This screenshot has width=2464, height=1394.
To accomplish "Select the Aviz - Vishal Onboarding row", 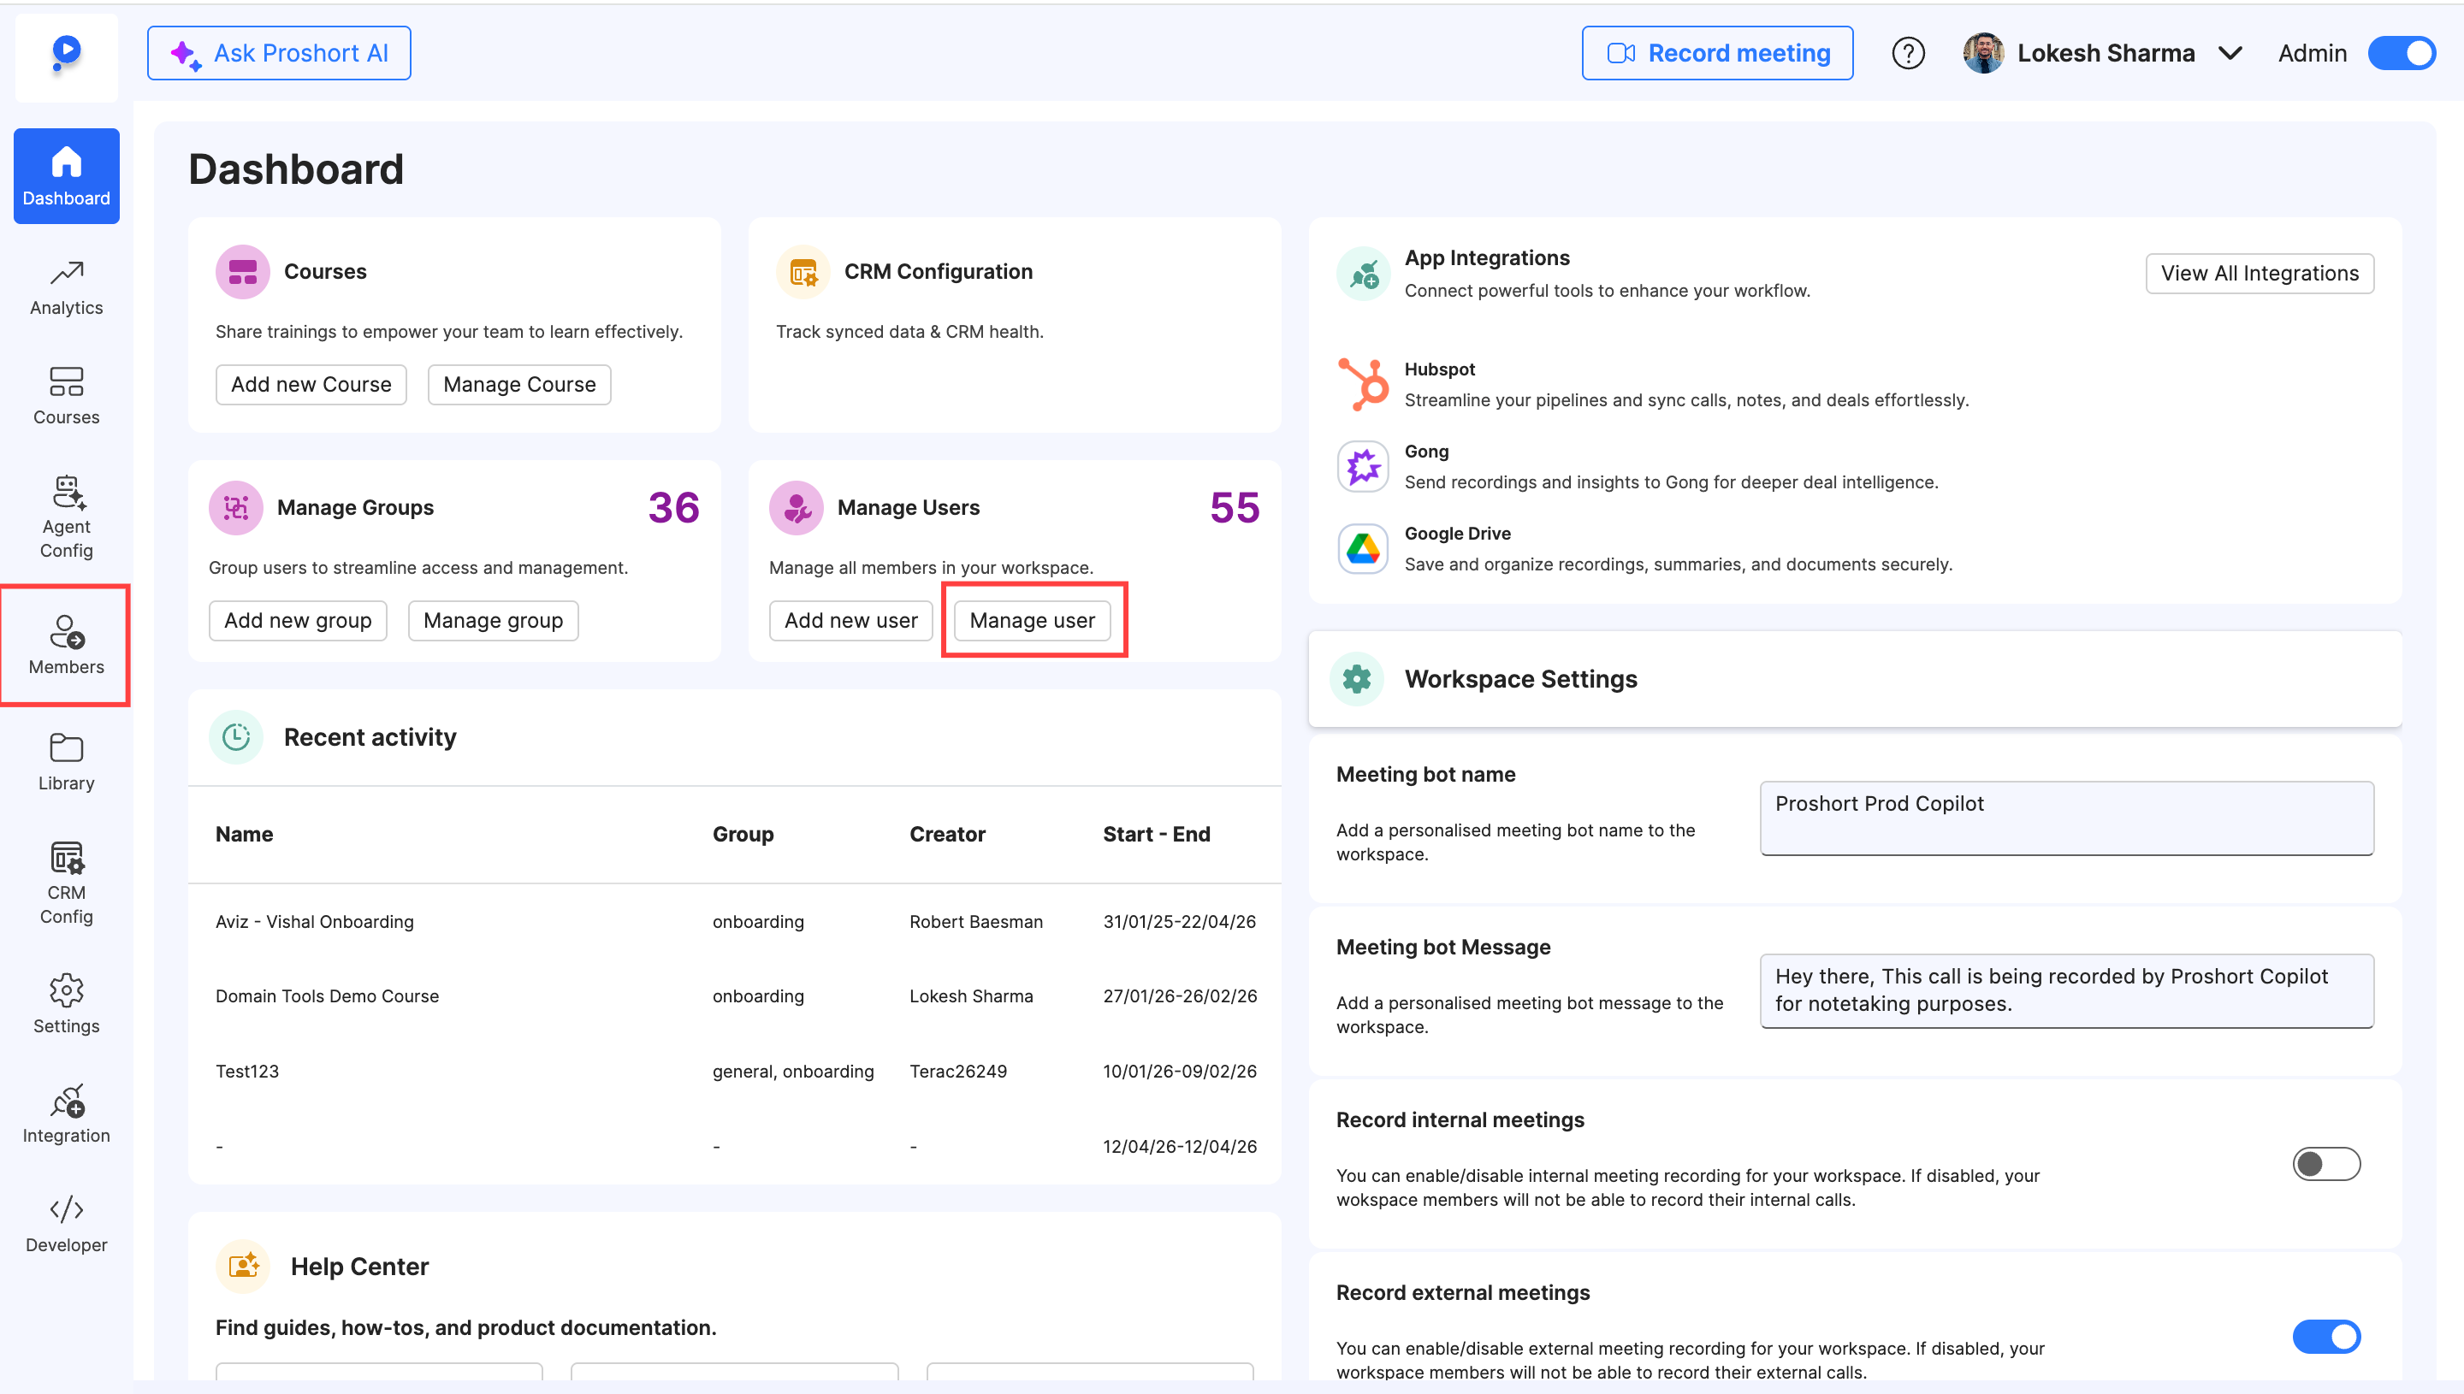I will (735, 922).
